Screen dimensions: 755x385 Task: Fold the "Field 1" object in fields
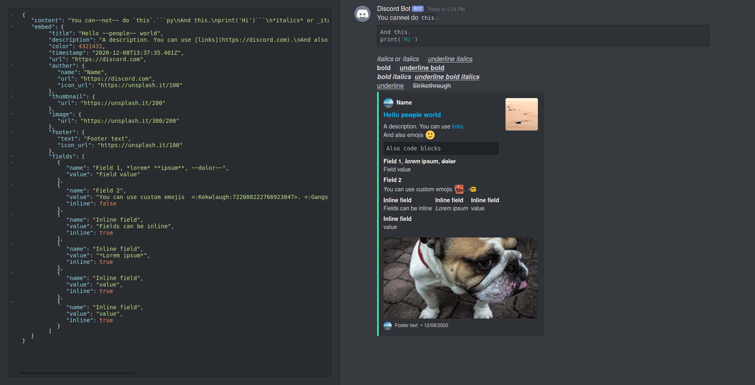click(x=12, y=163)
